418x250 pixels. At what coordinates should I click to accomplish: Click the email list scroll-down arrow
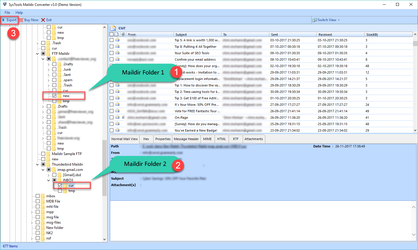[415, 130]
